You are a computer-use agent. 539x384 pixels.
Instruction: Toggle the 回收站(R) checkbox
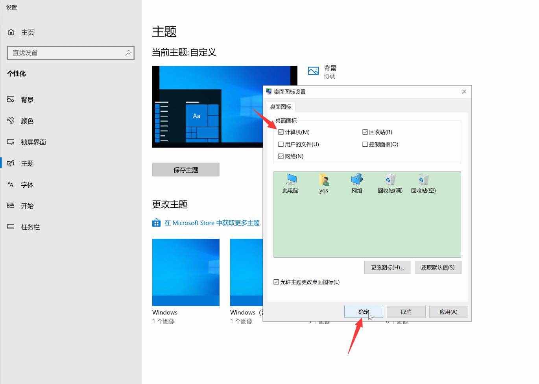click(365, 132)
